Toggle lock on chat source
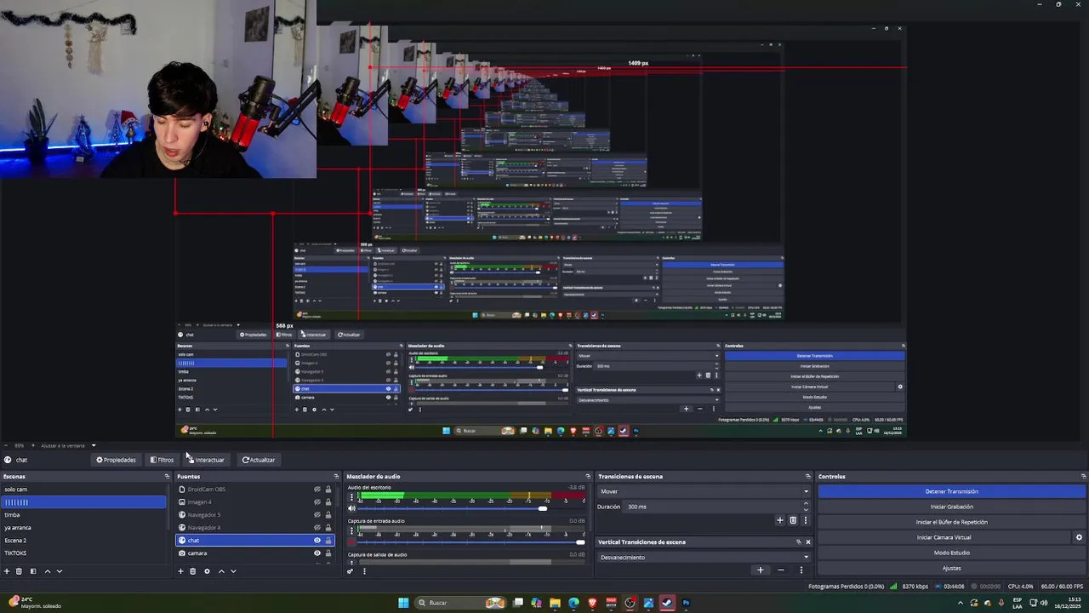Image resolution: width=1089 pixels, height=613 pixels. tap(328, 541)
